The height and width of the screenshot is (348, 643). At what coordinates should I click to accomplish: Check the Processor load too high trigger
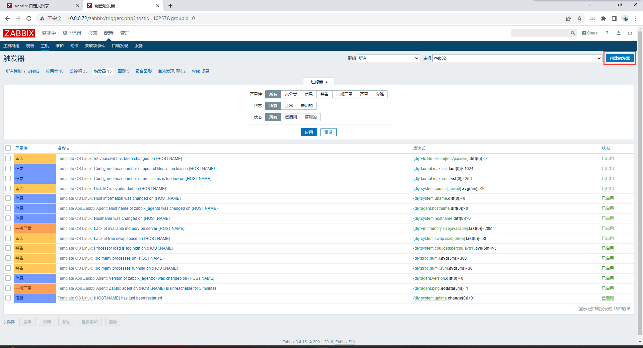8,248
